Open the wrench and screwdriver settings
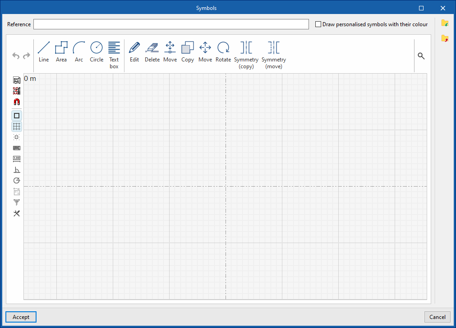Viewport: 456px width, 328px height. click(x=17, y=213)
